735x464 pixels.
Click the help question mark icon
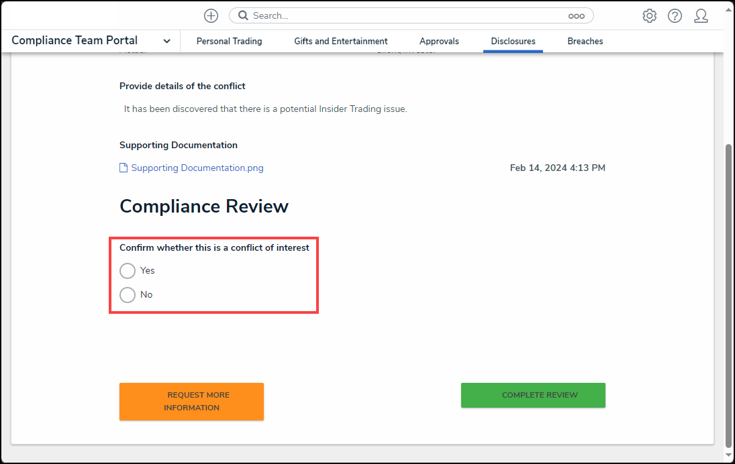coord(675,15)
